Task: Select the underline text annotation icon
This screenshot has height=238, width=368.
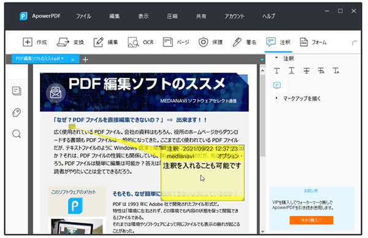Action: coord(291,71)
